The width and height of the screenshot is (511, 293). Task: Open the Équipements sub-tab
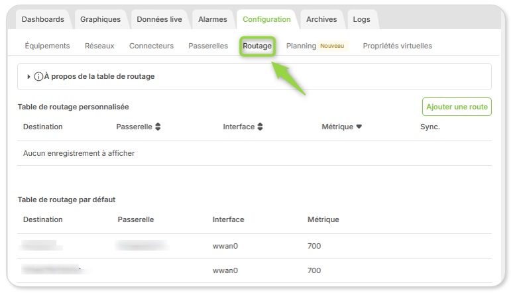pyautogui.click(x=47, y=46)
